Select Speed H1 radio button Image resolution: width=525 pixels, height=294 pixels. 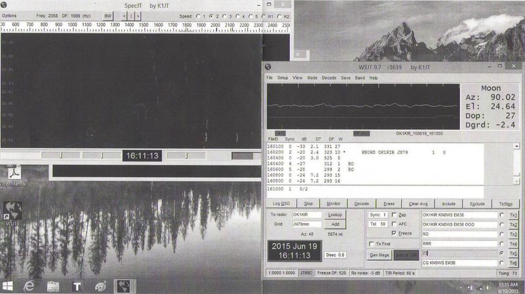pyautogui.click(x=264, y=16)
